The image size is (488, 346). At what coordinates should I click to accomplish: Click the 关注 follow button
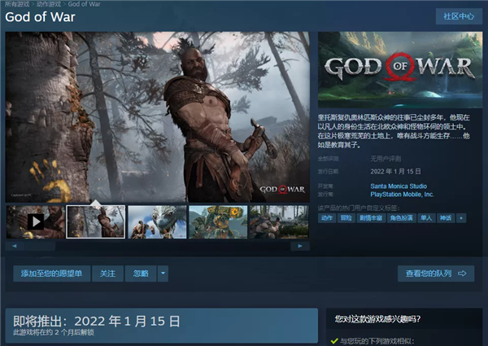click(107, 274)
